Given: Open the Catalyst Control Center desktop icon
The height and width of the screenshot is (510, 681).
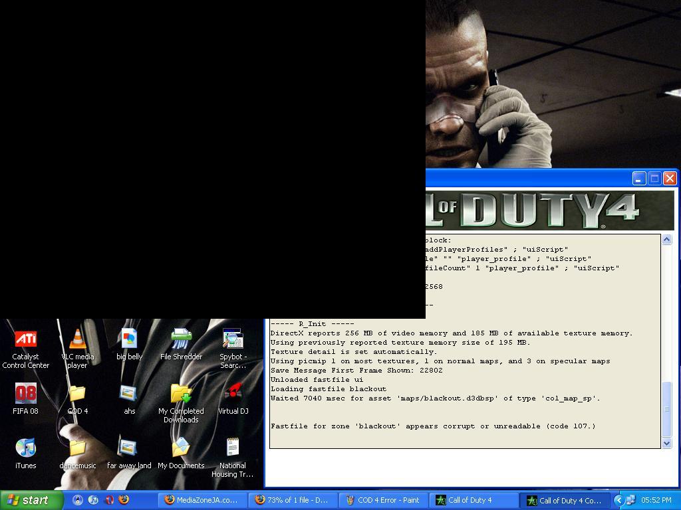Looking at the screenshot, I should point(25,340).
